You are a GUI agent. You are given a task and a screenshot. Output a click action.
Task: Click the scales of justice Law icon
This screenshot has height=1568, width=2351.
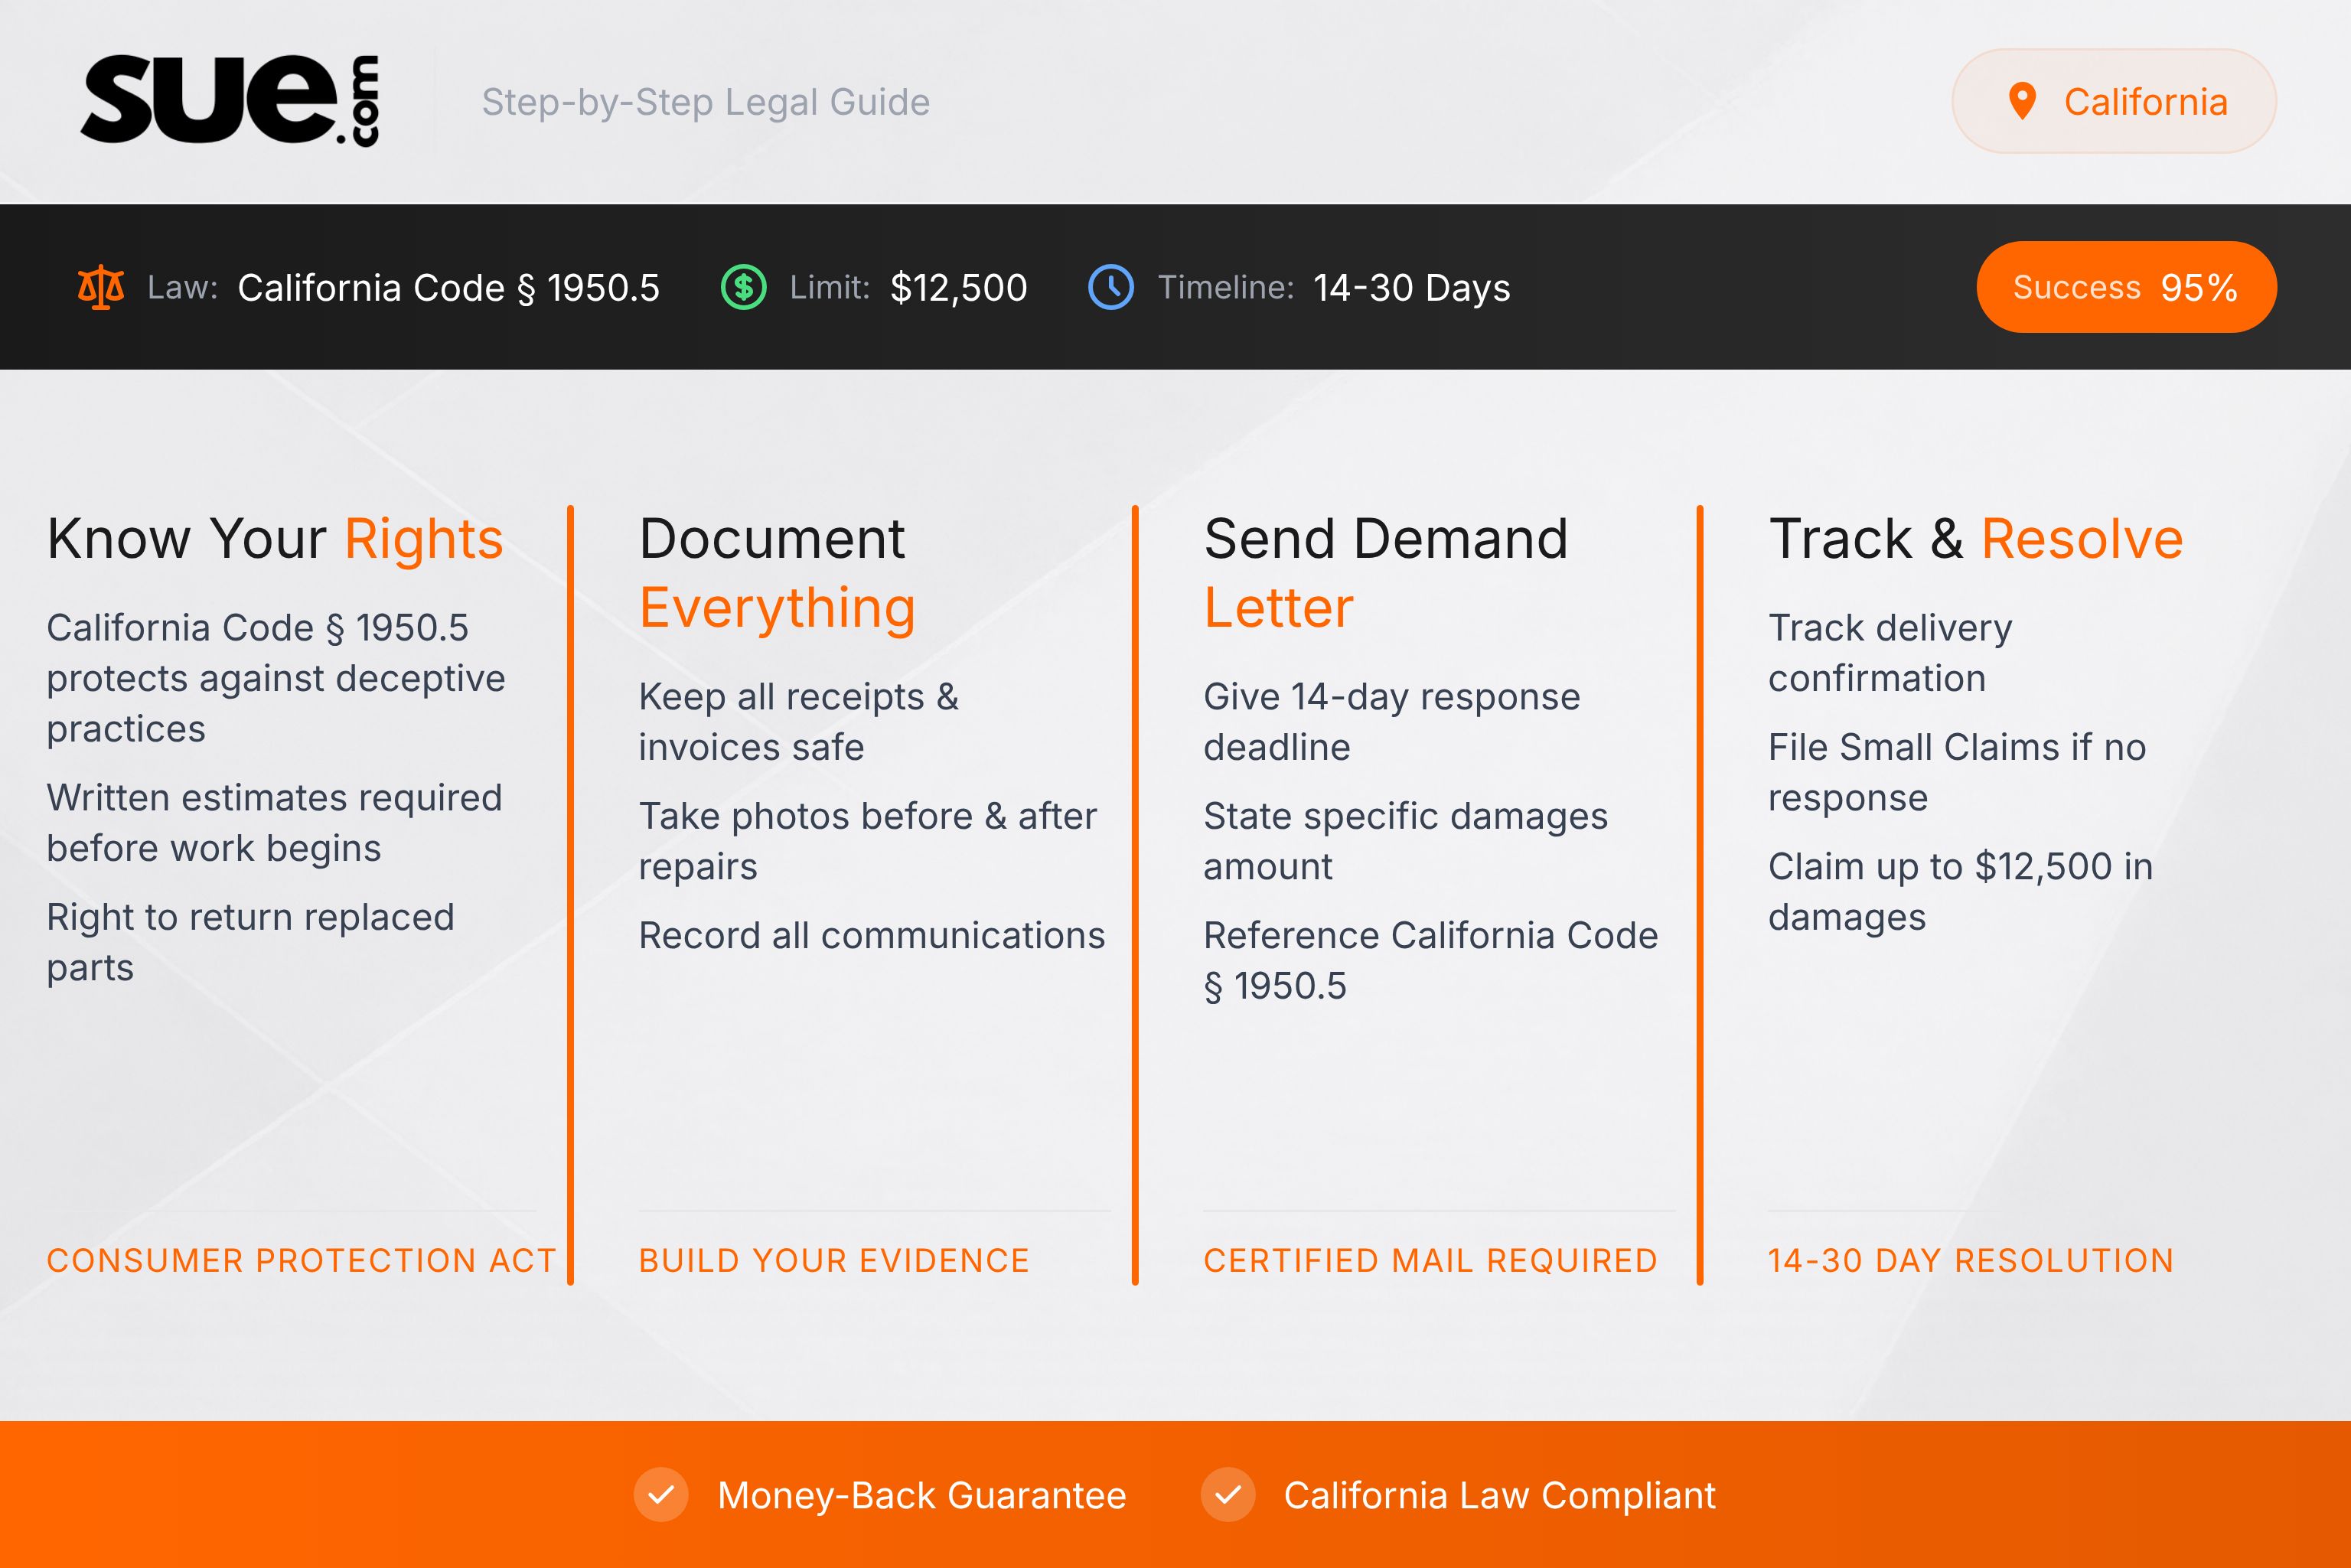(103, 288)
